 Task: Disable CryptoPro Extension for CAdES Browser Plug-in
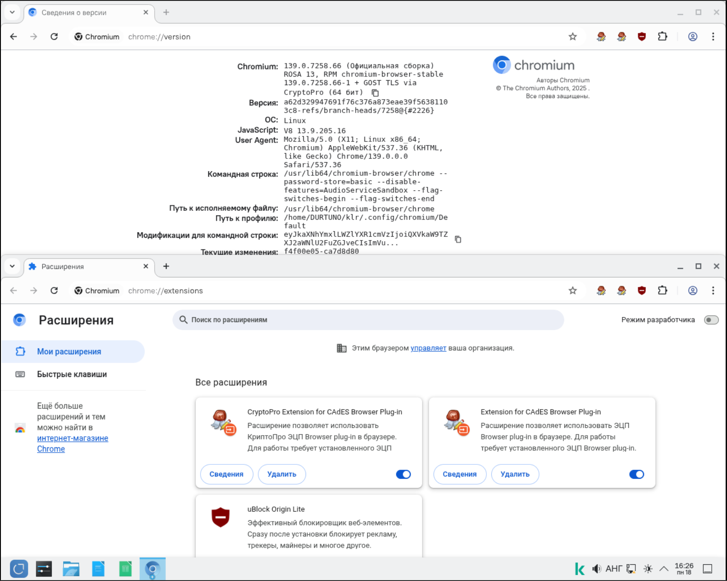403,474
